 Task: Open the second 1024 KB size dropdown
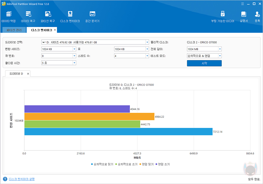(147, 49)
